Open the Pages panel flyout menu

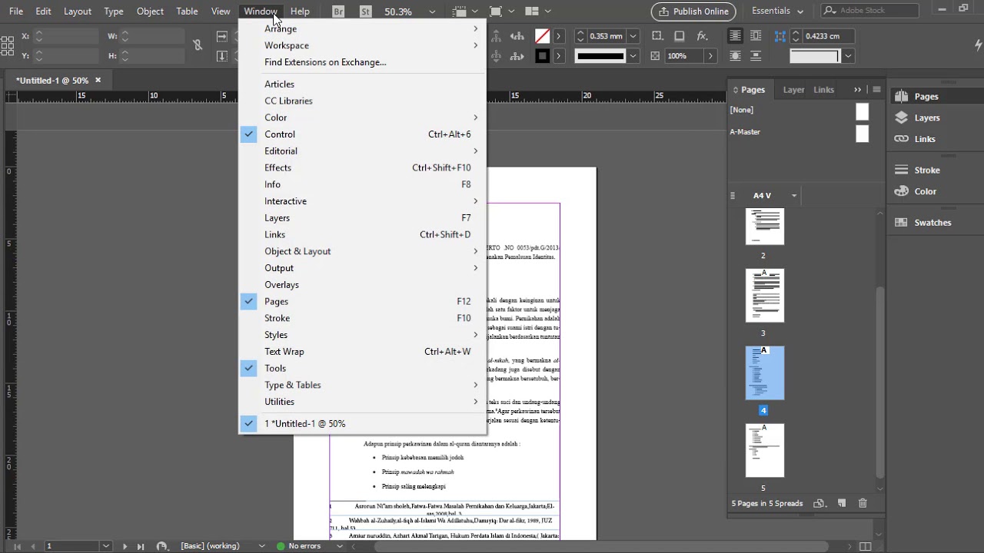[876, 90]
